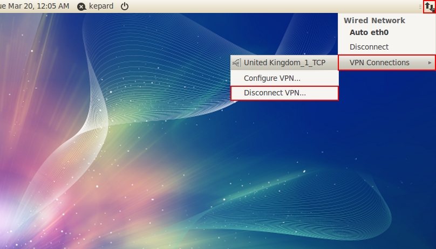Click the VPN plug icon beside United Kingdom_1_TCP
This screenshot has width=436, height=249.
[237, 63]
